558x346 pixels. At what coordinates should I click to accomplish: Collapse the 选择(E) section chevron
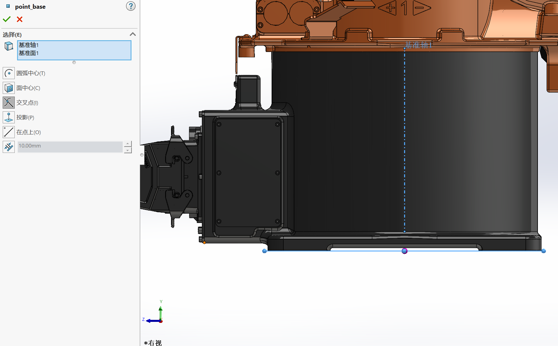pyautogui.click(x=133, y=34)
